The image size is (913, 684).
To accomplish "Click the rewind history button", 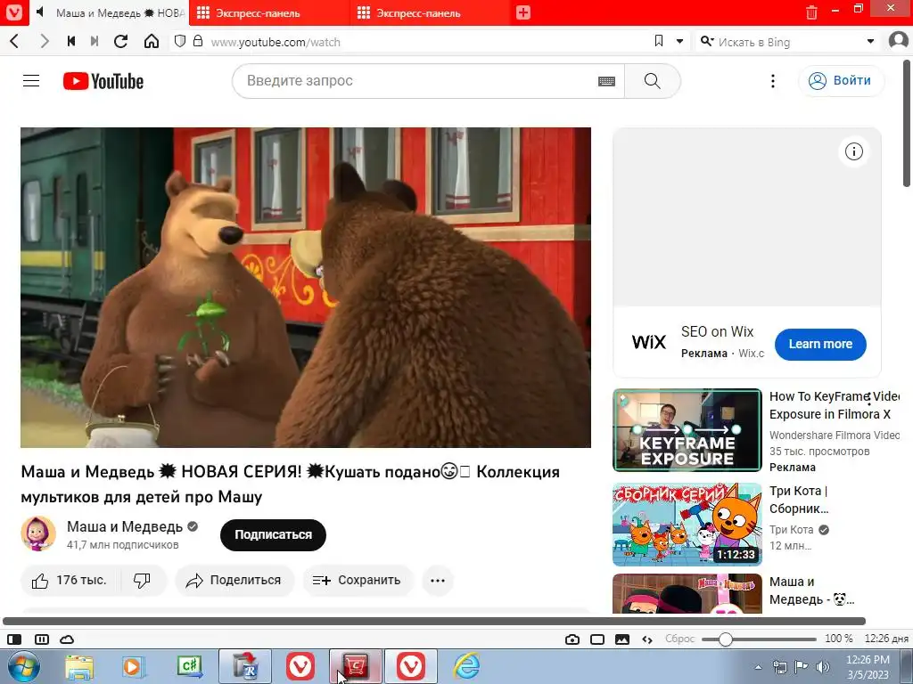I will [x=71, y=41].
